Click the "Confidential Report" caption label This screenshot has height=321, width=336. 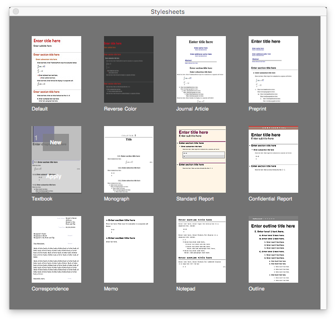[270, 199]
